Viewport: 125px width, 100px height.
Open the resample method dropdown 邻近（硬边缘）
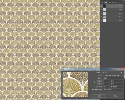click(113, 90)
